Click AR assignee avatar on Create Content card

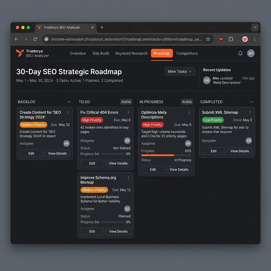(66, 143)
